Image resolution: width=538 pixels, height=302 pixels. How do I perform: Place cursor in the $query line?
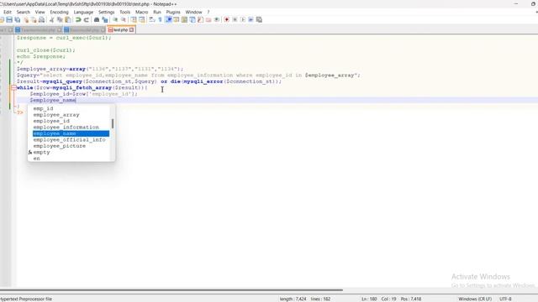click(x=188, y=75)
